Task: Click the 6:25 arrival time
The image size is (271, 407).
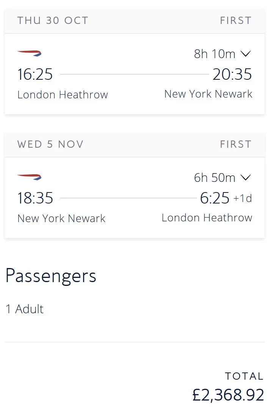Action: click(x=215, y=198)
